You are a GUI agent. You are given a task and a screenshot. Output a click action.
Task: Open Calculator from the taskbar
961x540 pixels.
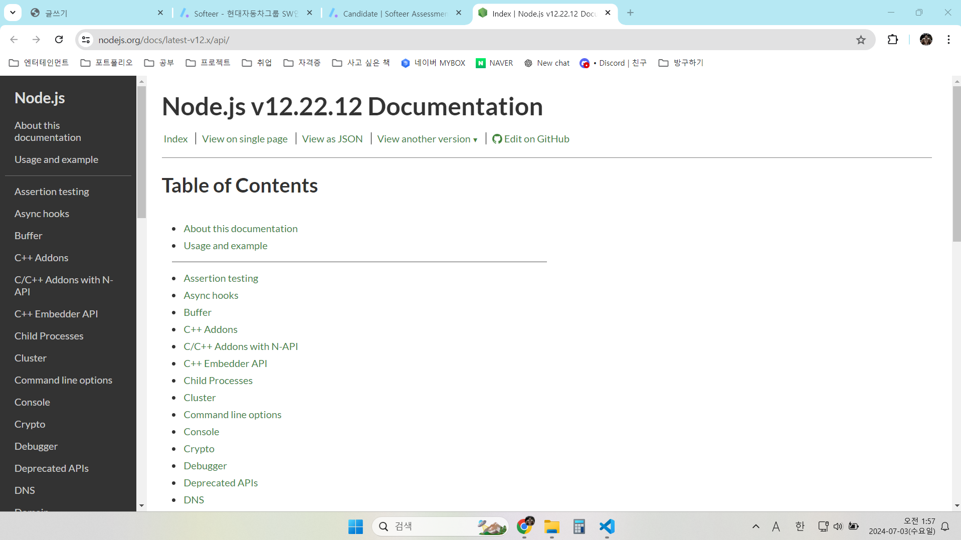[579, 526]
